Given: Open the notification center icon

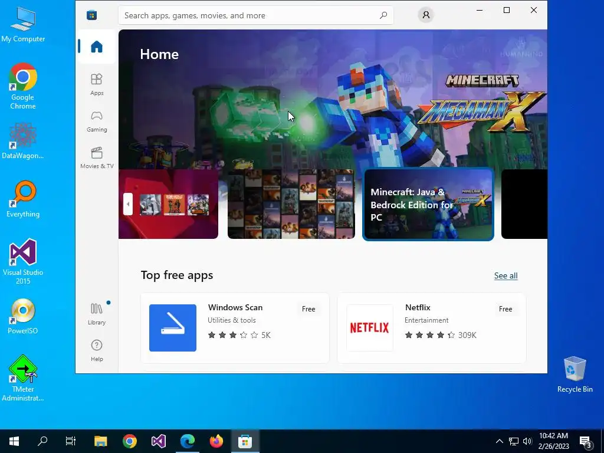Looking at the screenshot, I should 586,441.
